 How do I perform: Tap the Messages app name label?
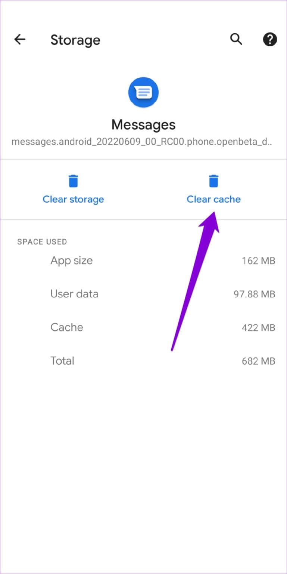pyautogui.click(x=143, y=124)
